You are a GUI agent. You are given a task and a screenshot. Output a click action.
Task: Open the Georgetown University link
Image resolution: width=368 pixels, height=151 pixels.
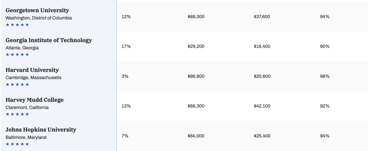coord(37,10)
